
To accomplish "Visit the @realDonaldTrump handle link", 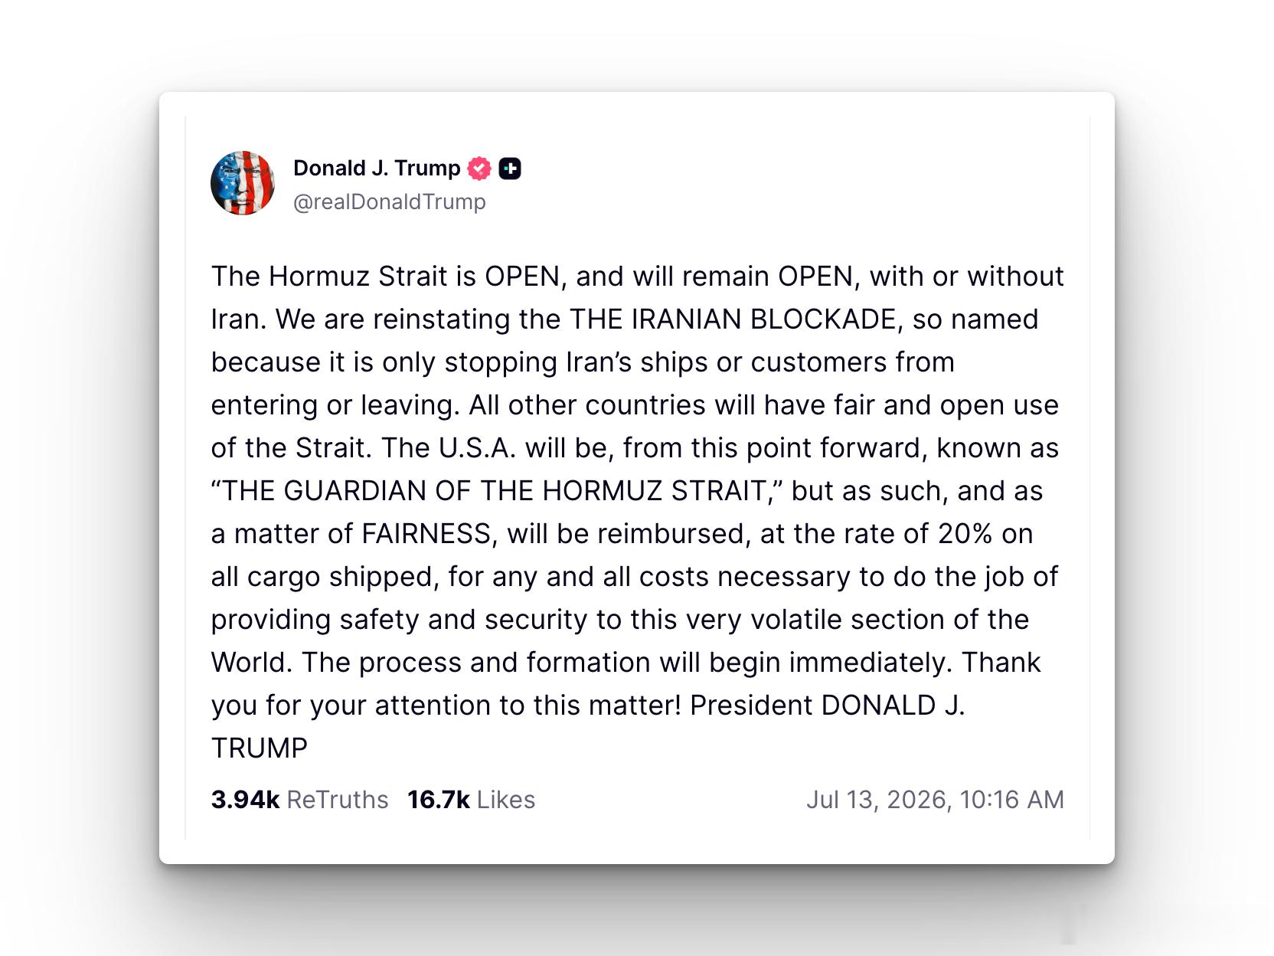I will (390, 202).
